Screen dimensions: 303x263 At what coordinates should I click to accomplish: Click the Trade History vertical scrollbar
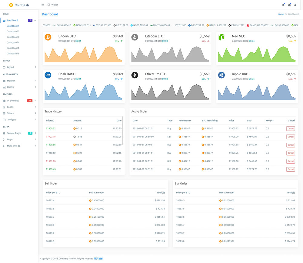coord(122,131)
